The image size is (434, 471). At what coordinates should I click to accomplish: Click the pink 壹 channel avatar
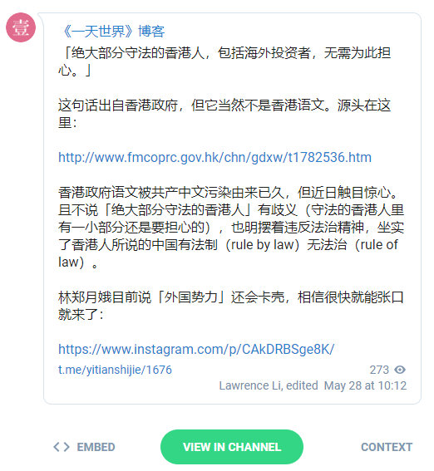[x=21, y=27]
